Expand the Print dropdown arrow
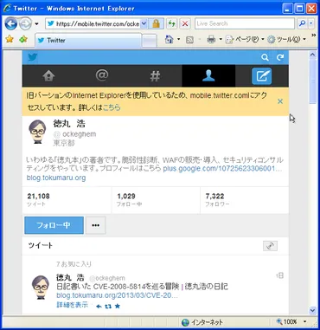This screenshot has width=320, height=330. point(221,40)
